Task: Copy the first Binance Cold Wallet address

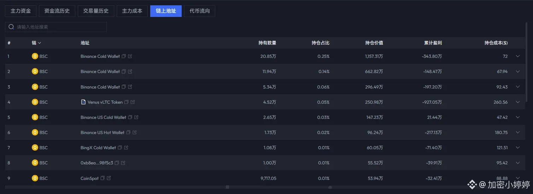Action: 124,56
